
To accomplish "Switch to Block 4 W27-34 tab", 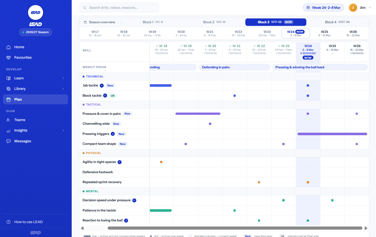I will pos(337,22).
